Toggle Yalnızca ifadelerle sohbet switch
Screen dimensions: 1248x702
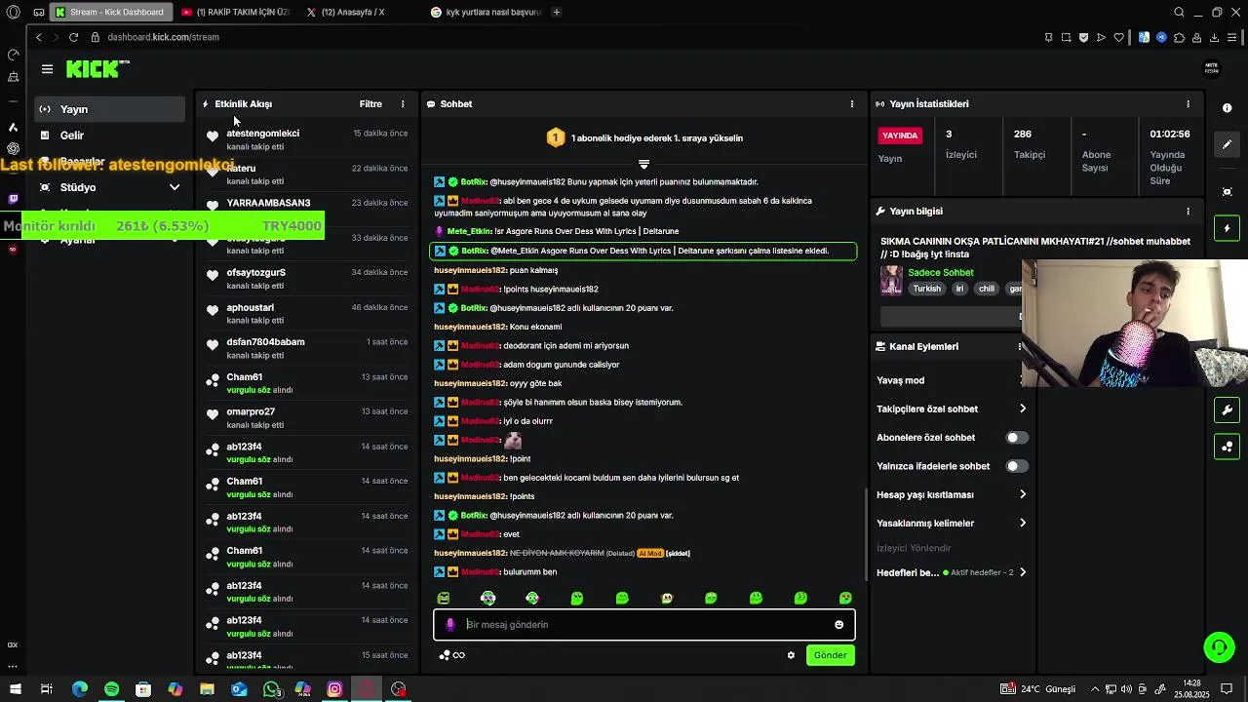[x=1017, y=466]
